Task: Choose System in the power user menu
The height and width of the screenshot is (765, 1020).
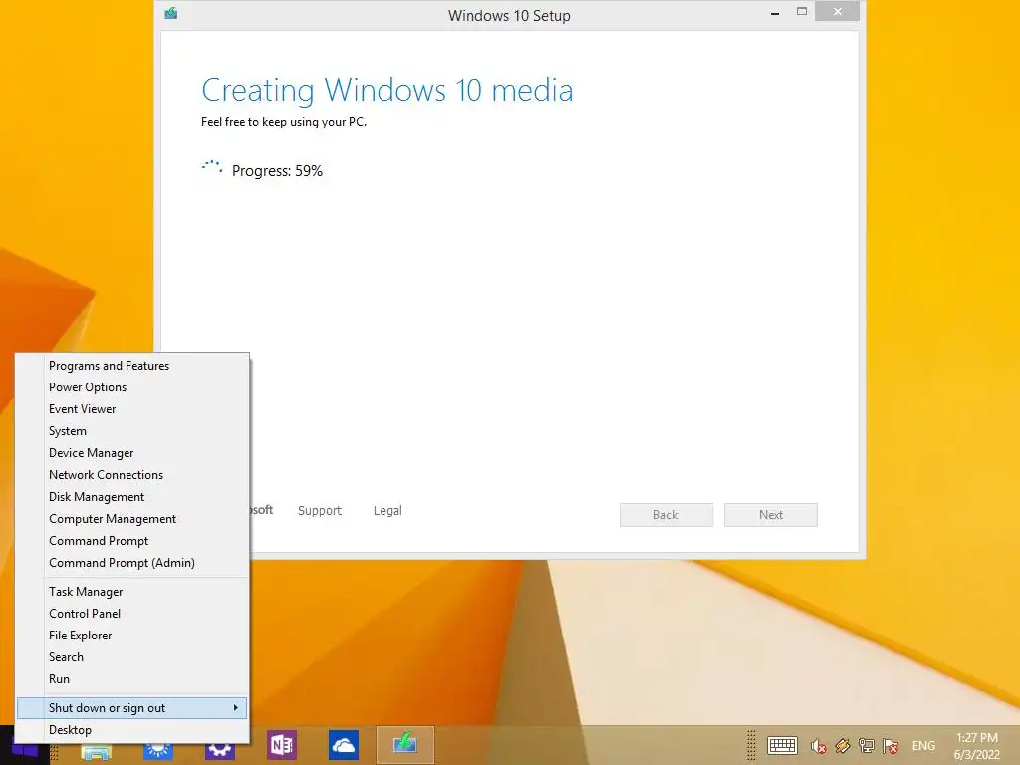Action: click(132, 431)
